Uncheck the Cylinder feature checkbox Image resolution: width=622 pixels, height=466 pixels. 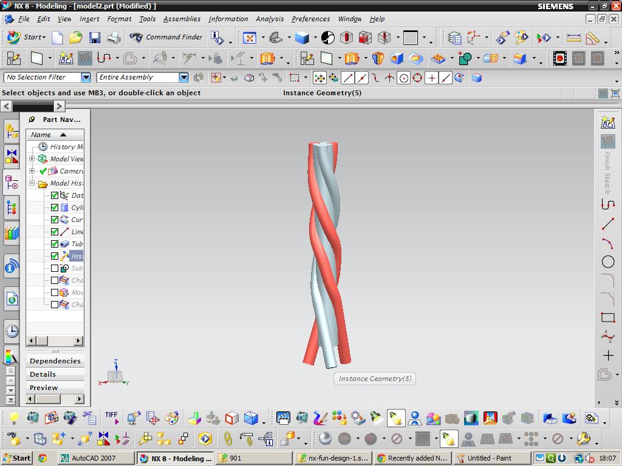point(55,208)
